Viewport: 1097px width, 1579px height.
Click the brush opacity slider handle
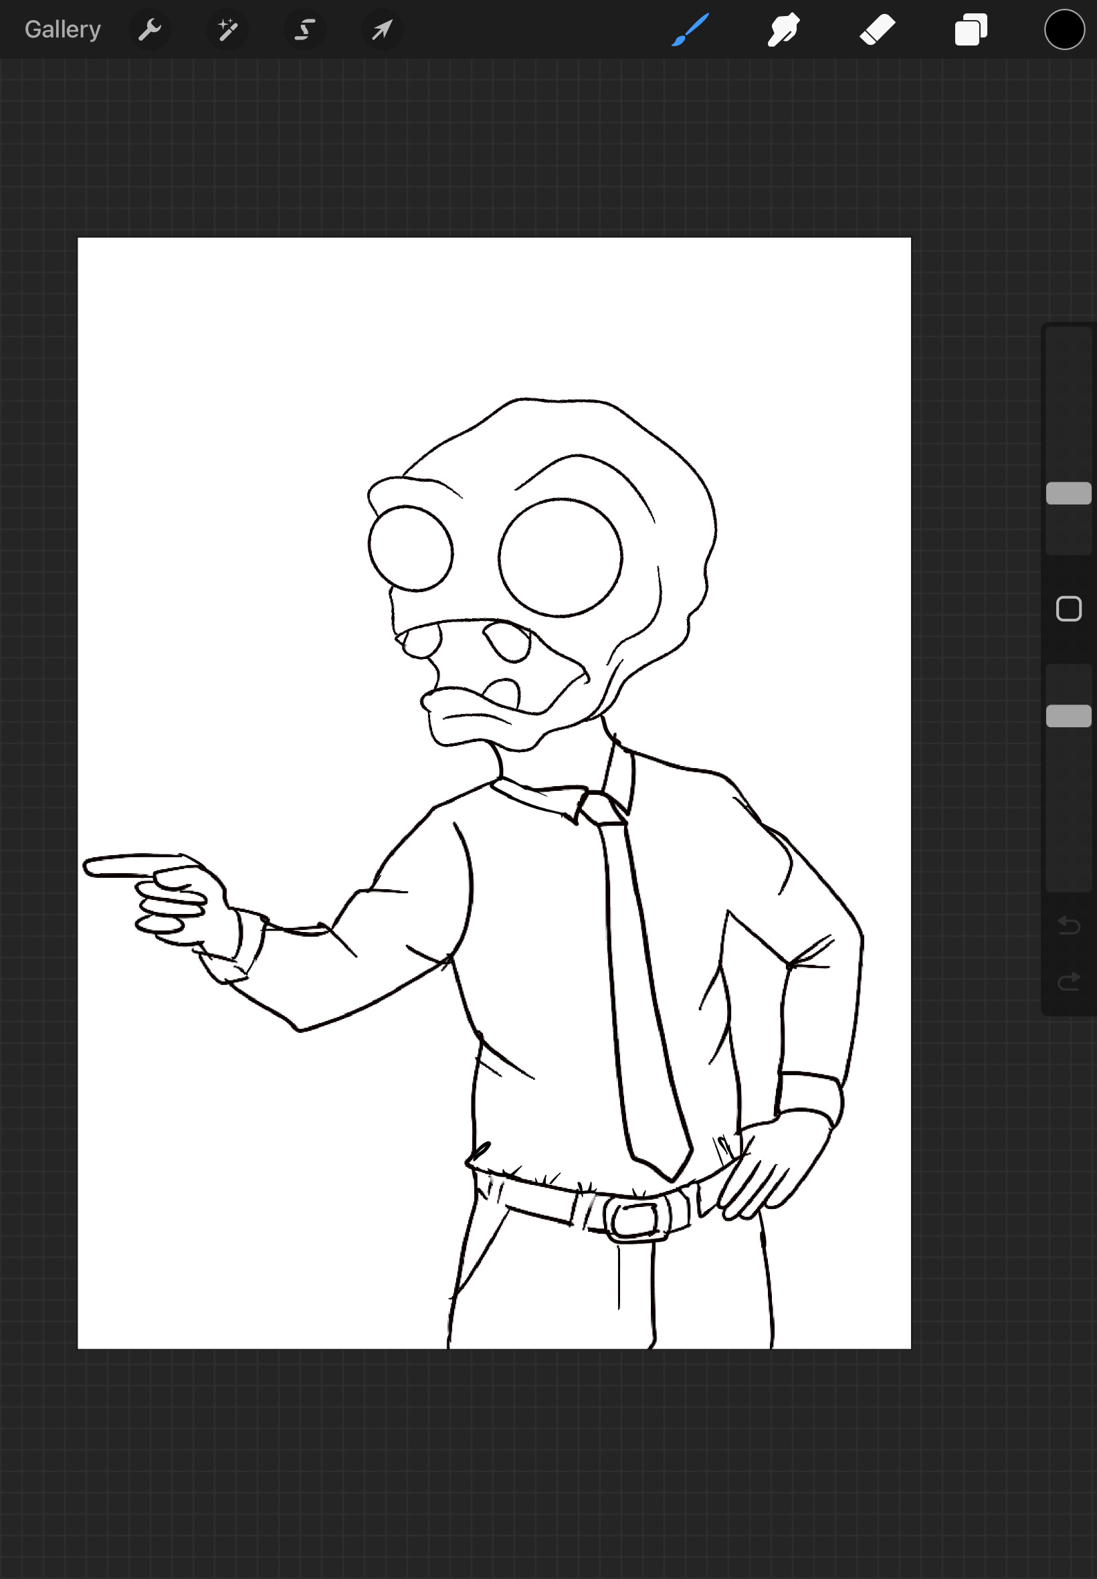coord(1068,716)
